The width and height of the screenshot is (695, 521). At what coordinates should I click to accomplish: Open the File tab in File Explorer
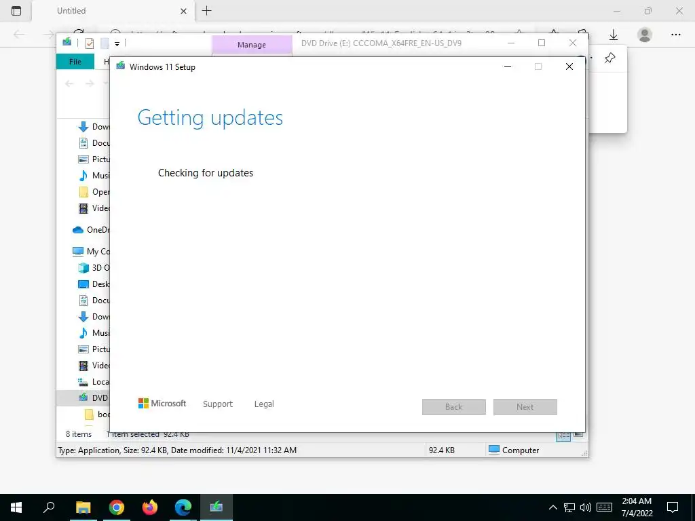(x=75, y=62)
